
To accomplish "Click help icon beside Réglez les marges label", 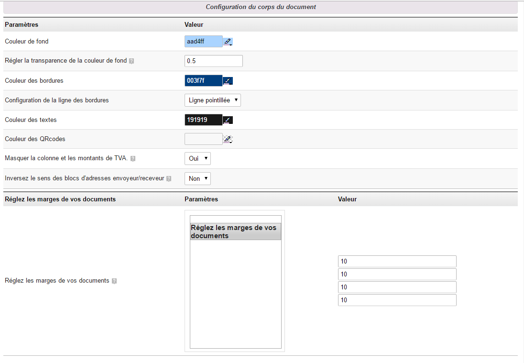I will point(114,281).
